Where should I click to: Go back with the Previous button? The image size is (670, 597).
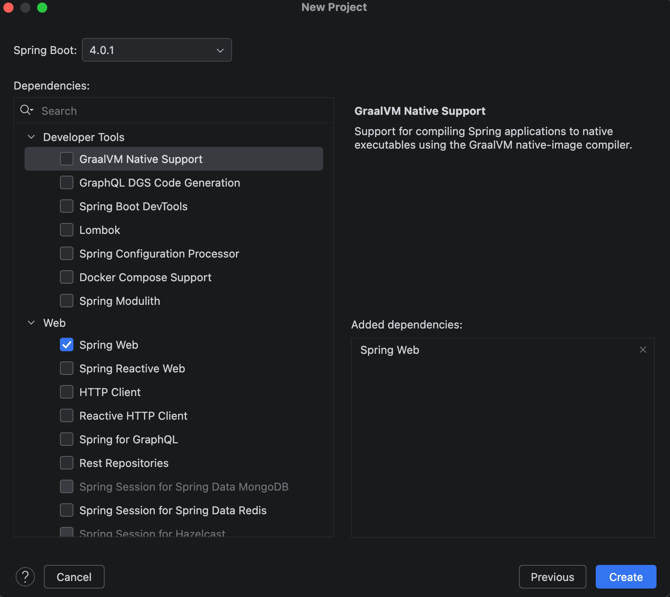pos(552,577)
